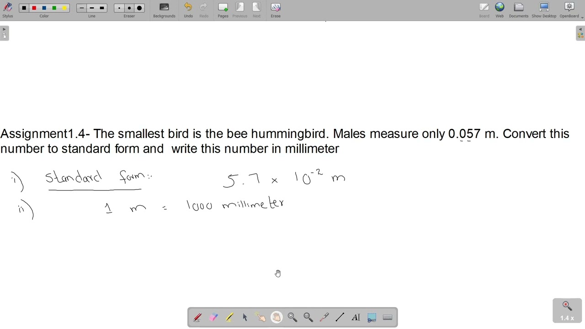This screenshot has width=585, height=329.
Task: Select the blue pen color
Action: tap(44, 8)
